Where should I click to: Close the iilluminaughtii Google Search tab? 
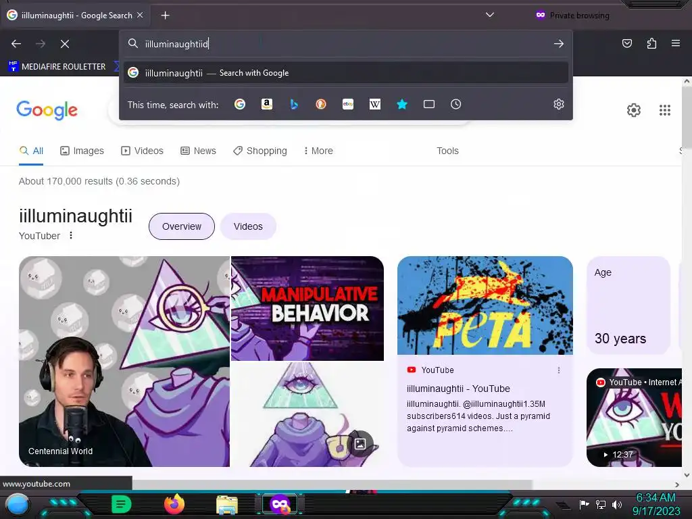click(140, 15)
